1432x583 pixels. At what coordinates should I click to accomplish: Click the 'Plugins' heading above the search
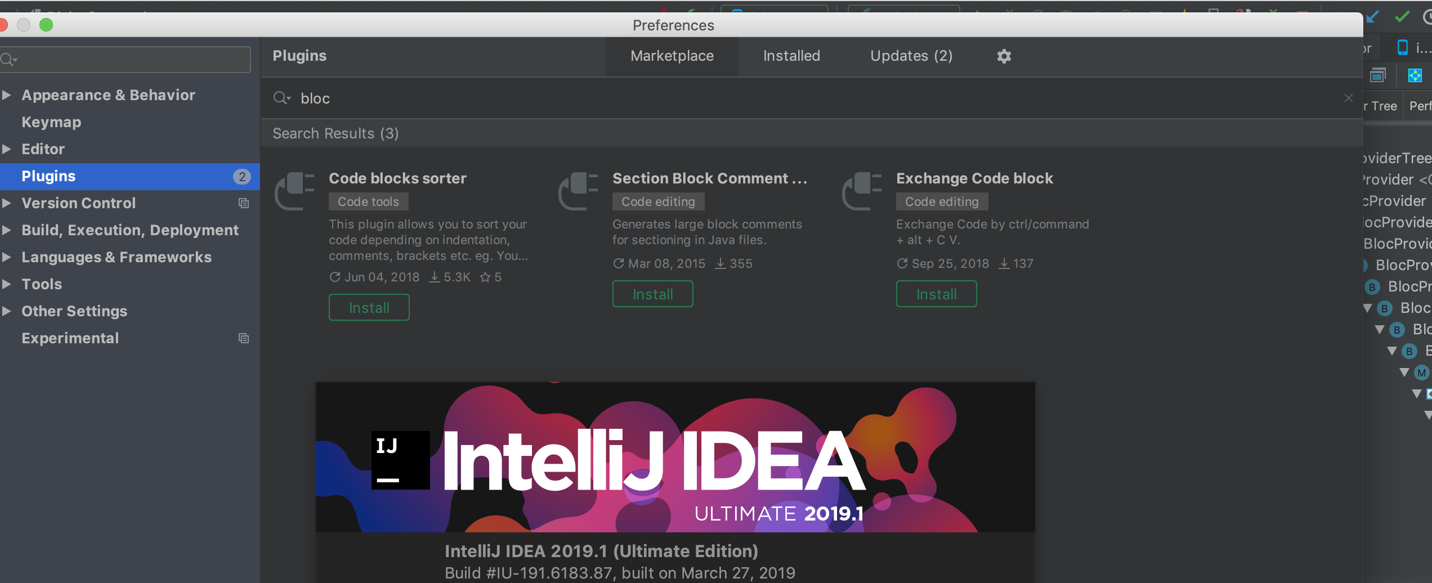[x=299, y=56]
